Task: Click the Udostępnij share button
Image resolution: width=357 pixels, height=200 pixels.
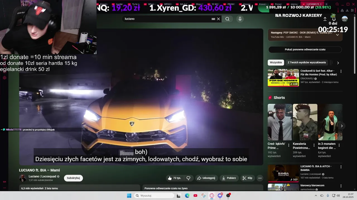Action: point(206,178)
